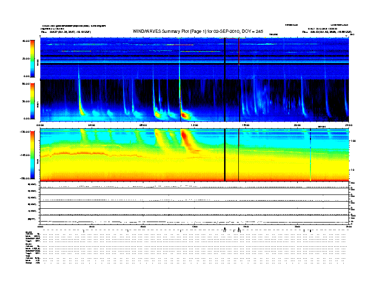Click the RAD2 spectrogram panel

click(x=195, y=58)
